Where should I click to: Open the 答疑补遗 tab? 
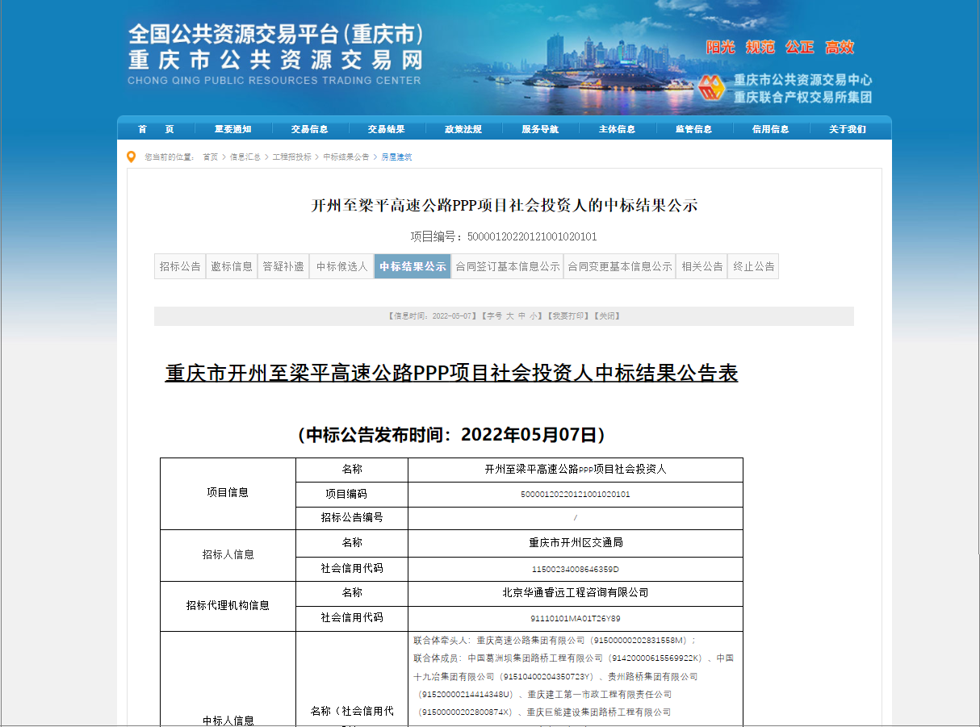point(283,266)
